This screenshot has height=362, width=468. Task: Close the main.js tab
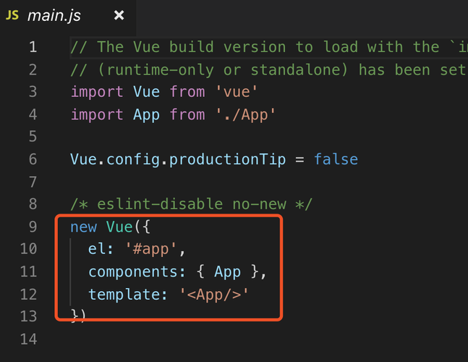click(x=119, y=15)
